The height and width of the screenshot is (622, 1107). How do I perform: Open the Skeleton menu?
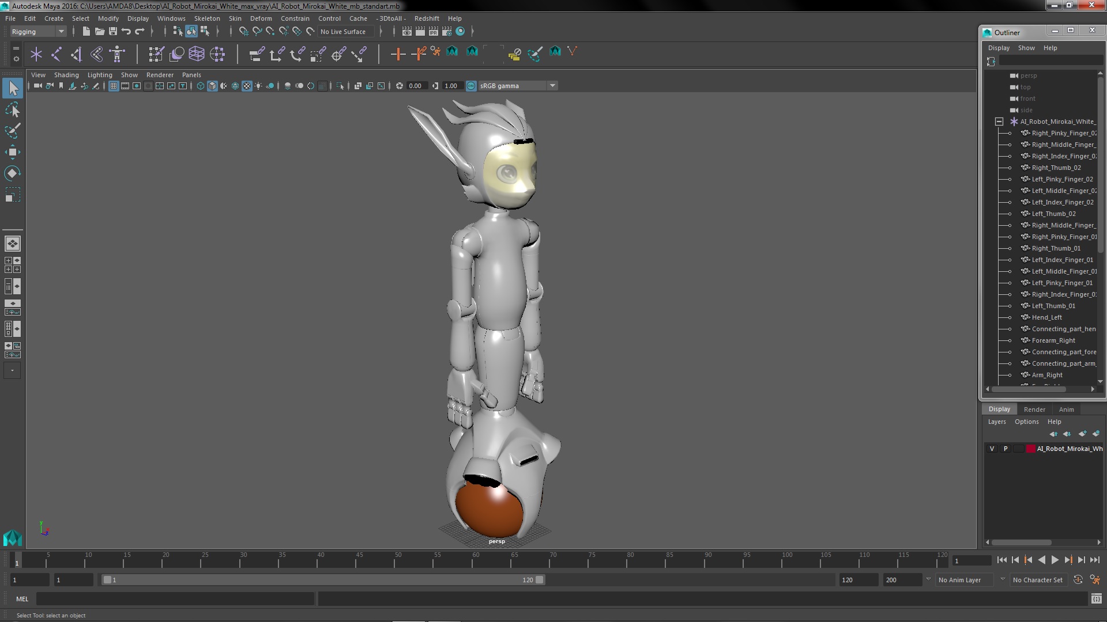click(x=207, y=18)
